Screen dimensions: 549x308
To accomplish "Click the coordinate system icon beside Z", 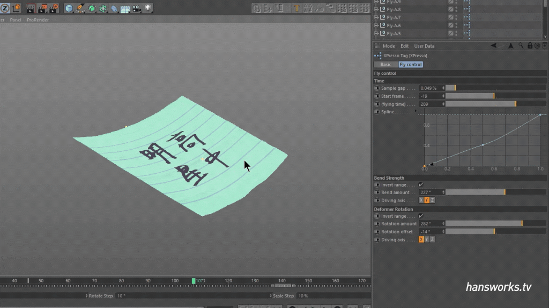I will (x=17, y=8).
